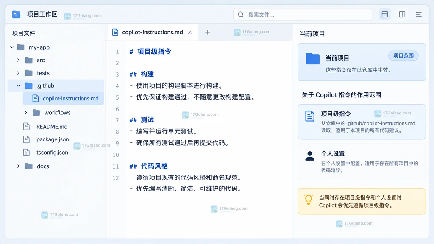Viewport: 434px width, 244px height.
Task: Select the workflows folder icon
Action: tap(36, 113)
